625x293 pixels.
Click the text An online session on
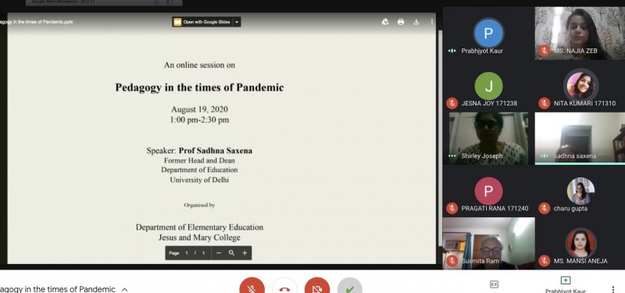click(199, 65)
